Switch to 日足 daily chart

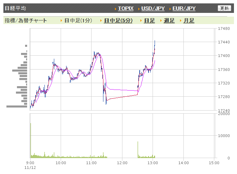[149, 20]
